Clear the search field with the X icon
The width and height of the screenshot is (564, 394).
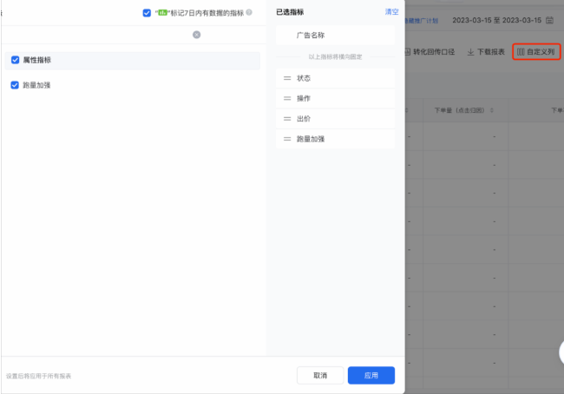196,35
